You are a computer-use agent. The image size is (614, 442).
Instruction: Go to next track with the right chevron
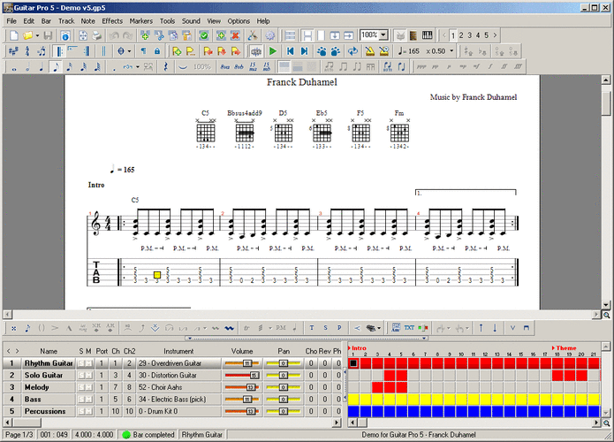point(495,35)
